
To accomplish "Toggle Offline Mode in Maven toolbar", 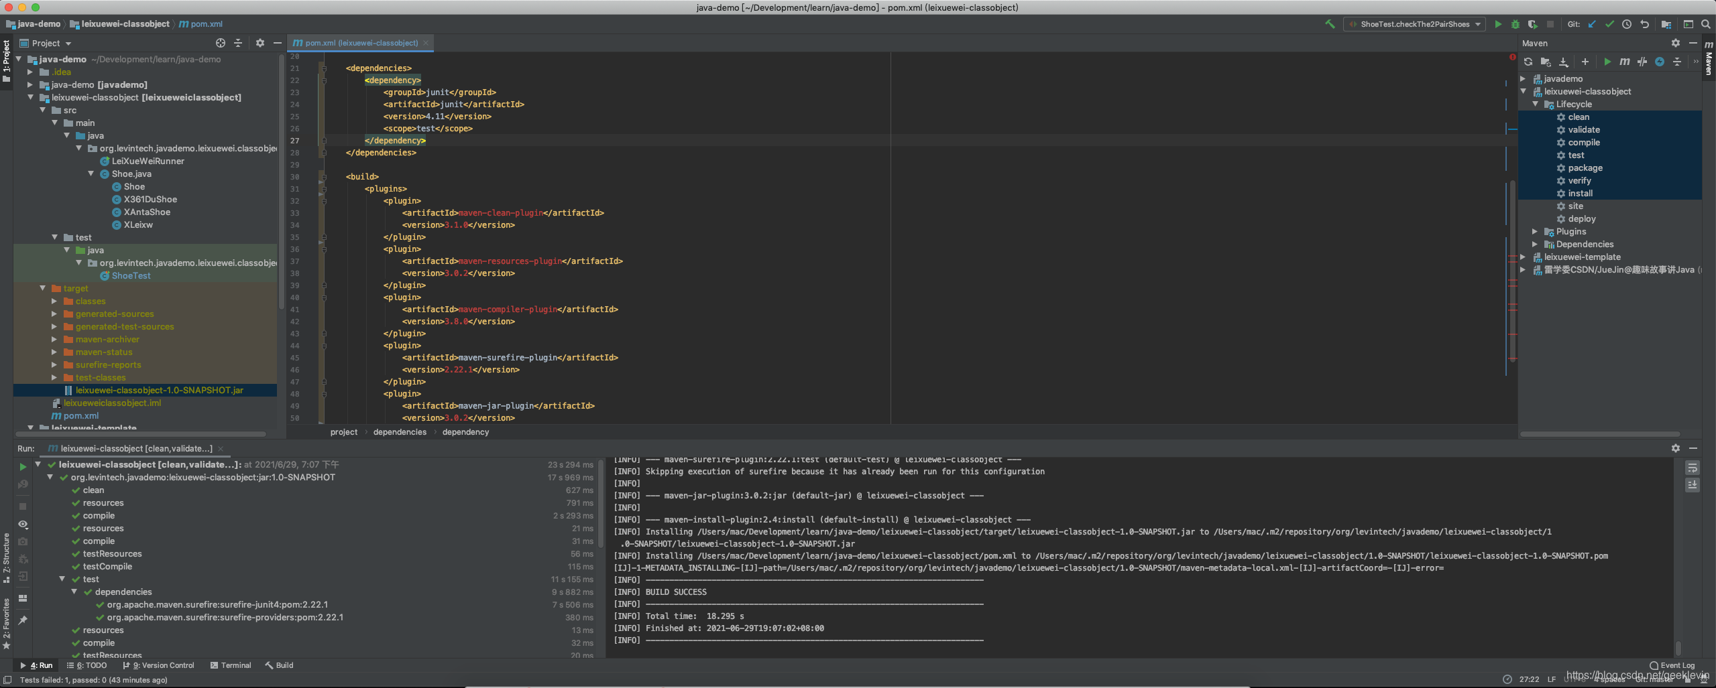I will 1642,62.
